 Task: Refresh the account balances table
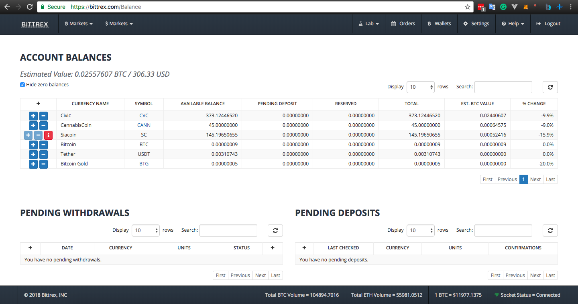550,87
